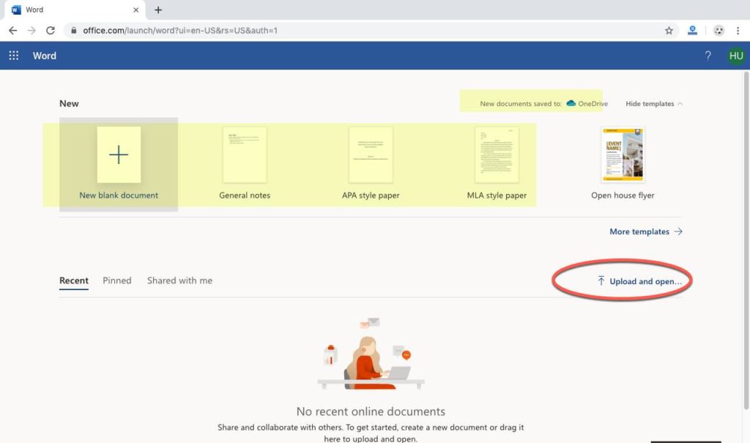Open the browser three-dot menu
Image resolution: width=750 pixels, height=443 pixels.
click(738, 31)
